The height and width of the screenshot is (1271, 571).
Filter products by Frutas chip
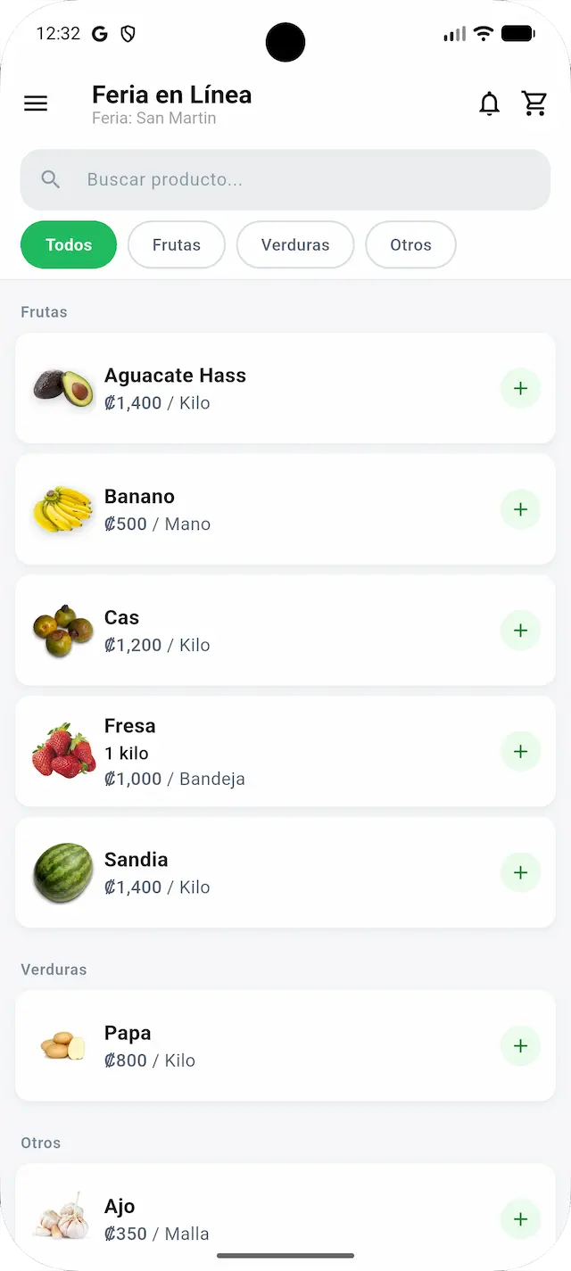tap(177, 244)
